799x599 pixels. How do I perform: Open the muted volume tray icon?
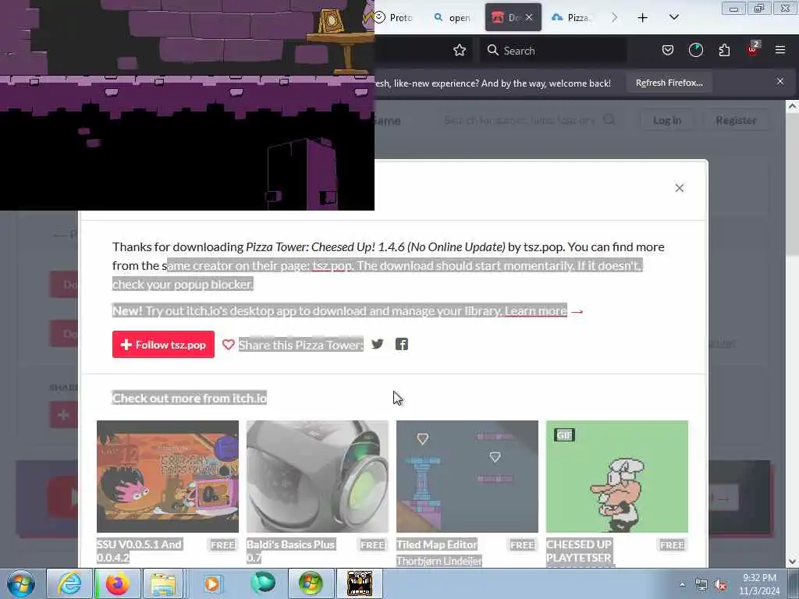tap(720, 585)
